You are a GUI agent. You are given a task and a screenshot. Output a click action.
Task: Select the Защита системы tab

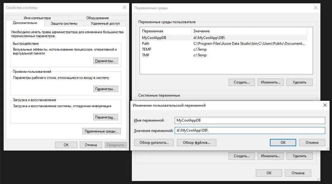click(64, 23)
